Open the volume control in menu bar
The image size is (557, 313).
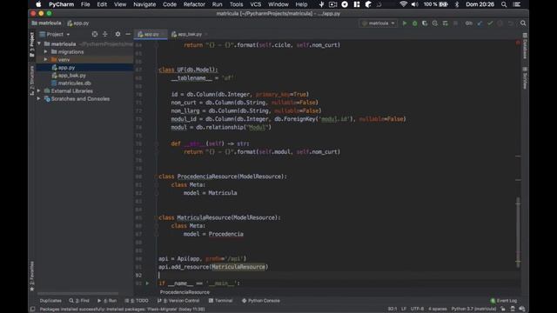coord(414,4)
